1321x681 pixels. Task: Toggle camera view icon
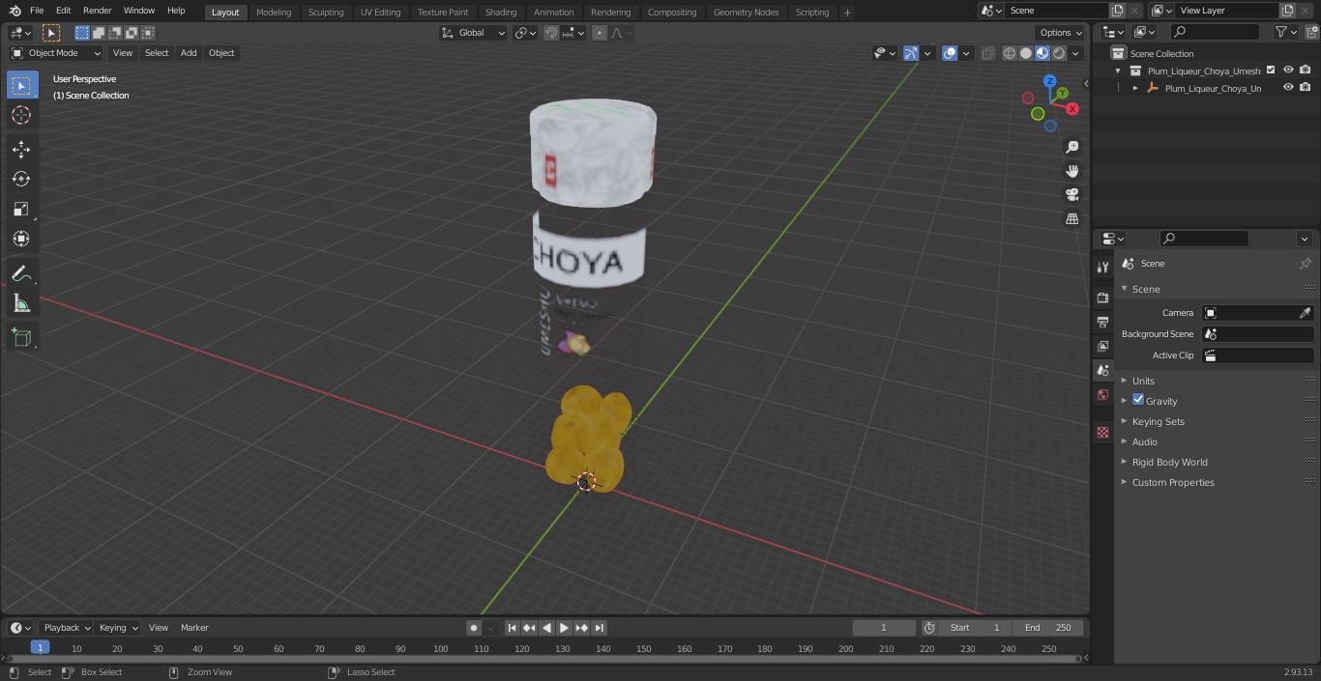pos(1071,194)
